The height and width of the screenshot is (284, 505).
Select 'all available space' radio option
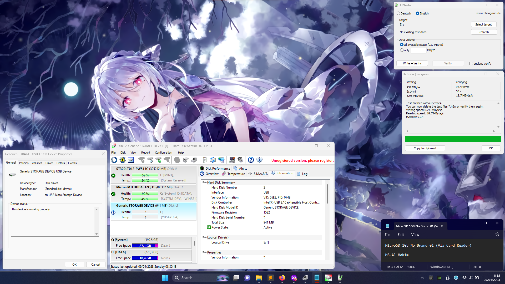[402, 45]
